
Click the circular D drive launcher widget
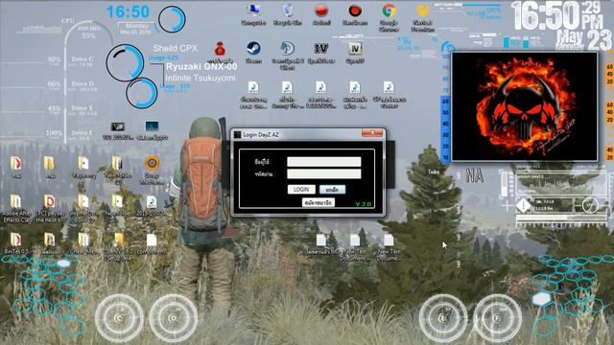point(173,318)
